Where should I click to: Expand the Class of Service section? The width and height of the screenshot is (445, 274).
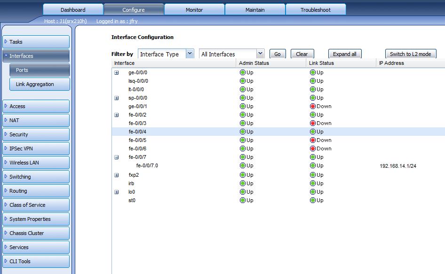coord(36,205)
